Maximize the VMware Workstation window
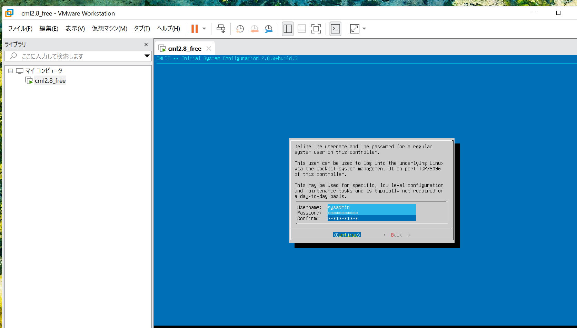The image size is (577, 328). [558, 13]
